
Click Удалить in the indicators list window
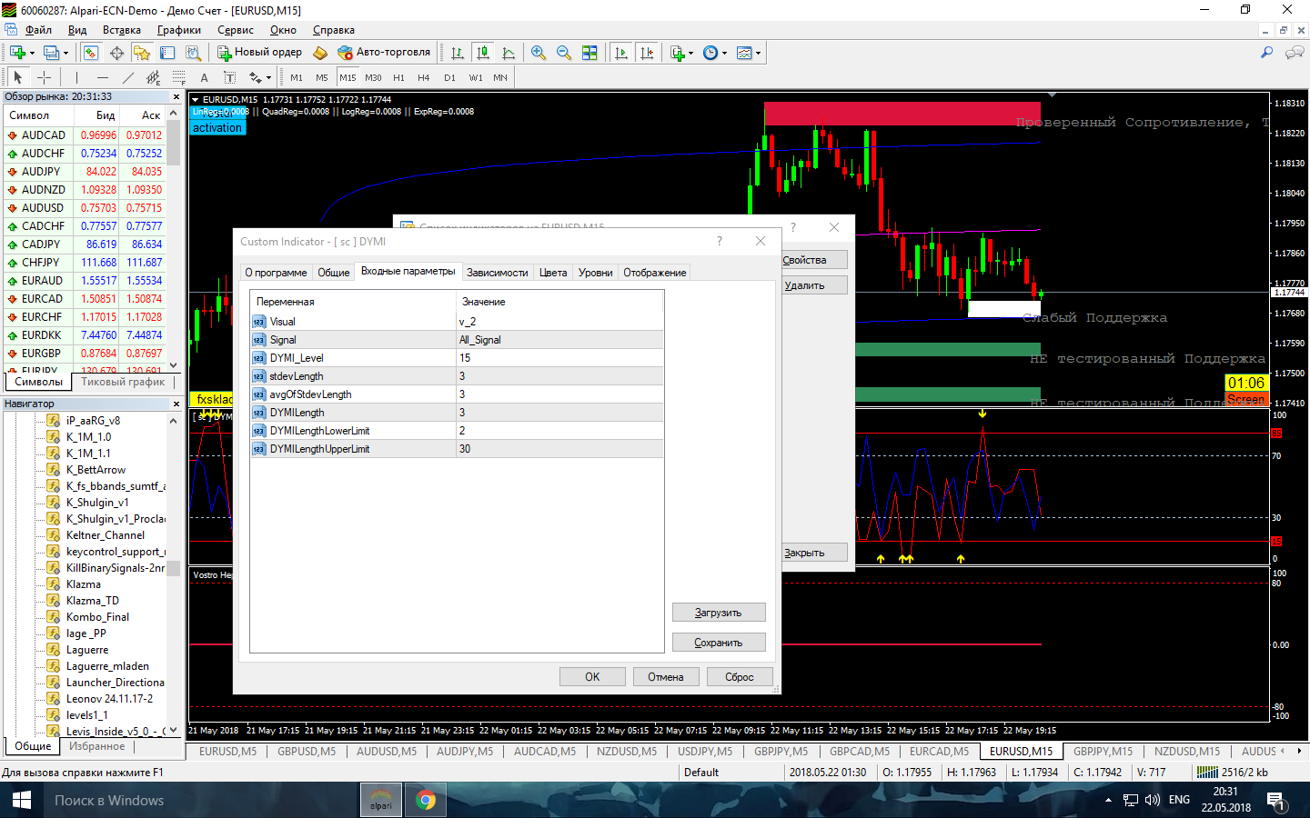(x=814, y=285)
